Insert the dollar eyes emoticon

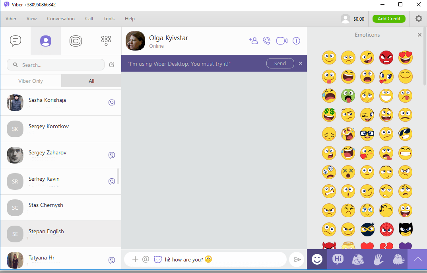[329, 115]
